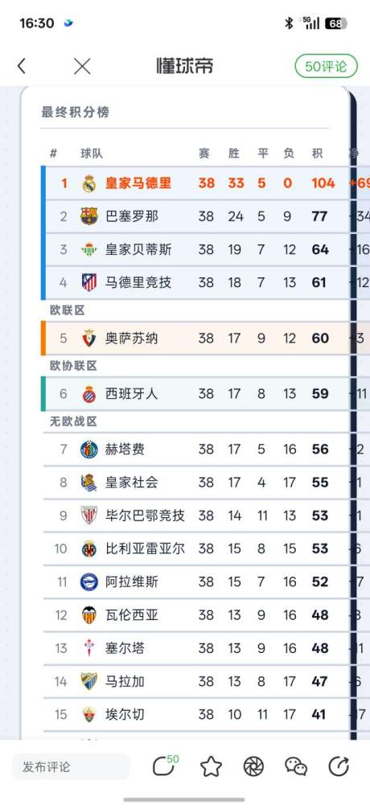Screen dimensions: 370x809
Task: Select the 胜 wins column header
Action: point(234,154)
